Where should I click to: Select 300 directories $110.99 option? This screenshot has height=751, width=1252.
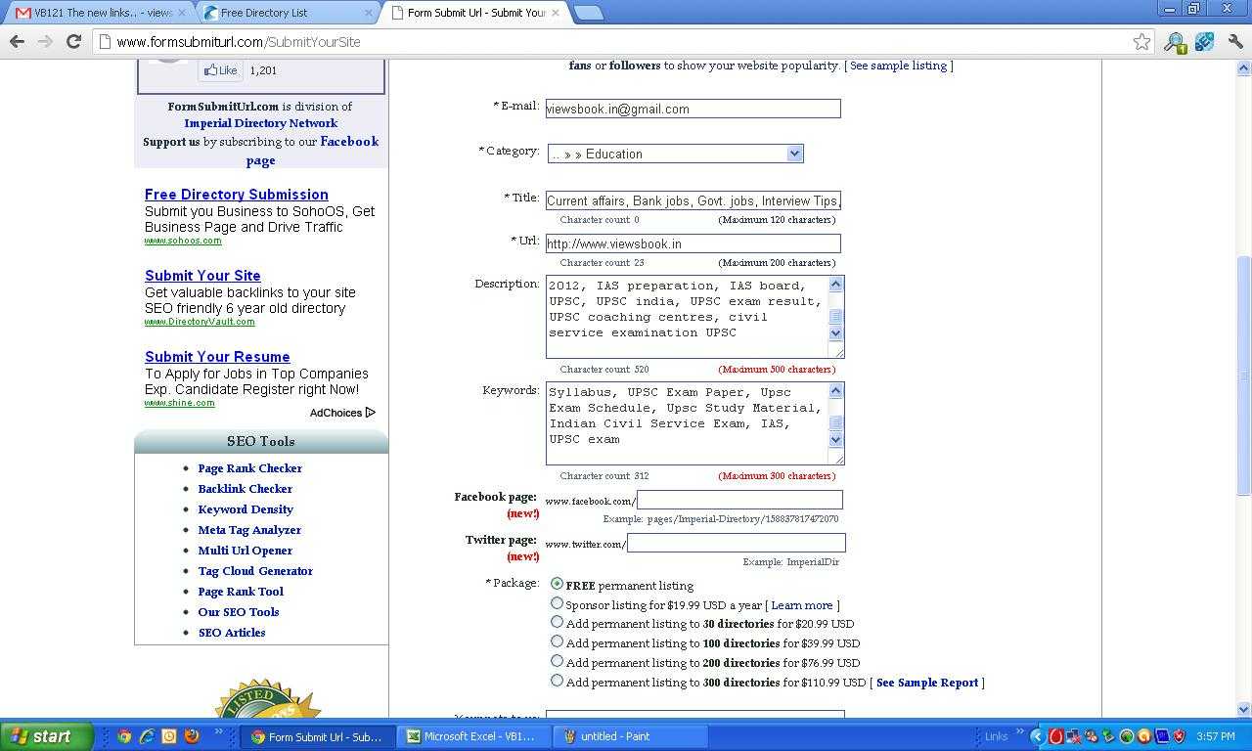557,681
